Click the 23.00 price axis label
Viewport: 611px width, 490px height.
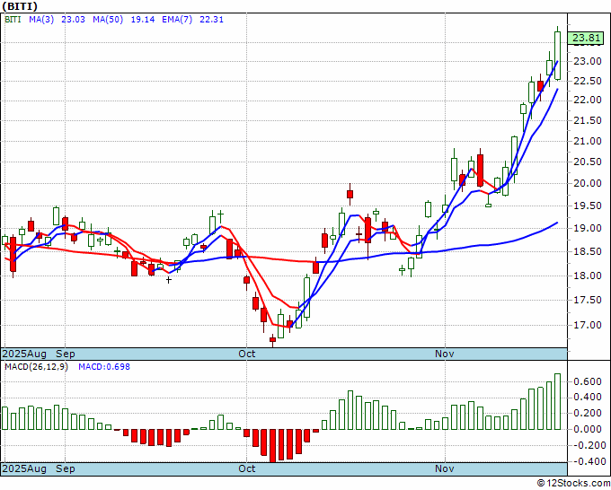click(588, 61)
